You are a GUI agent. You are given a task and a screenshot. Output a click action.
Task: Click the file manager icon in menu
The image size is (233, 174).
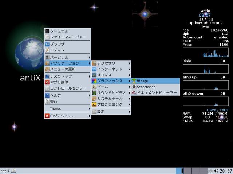click(47, 37)
